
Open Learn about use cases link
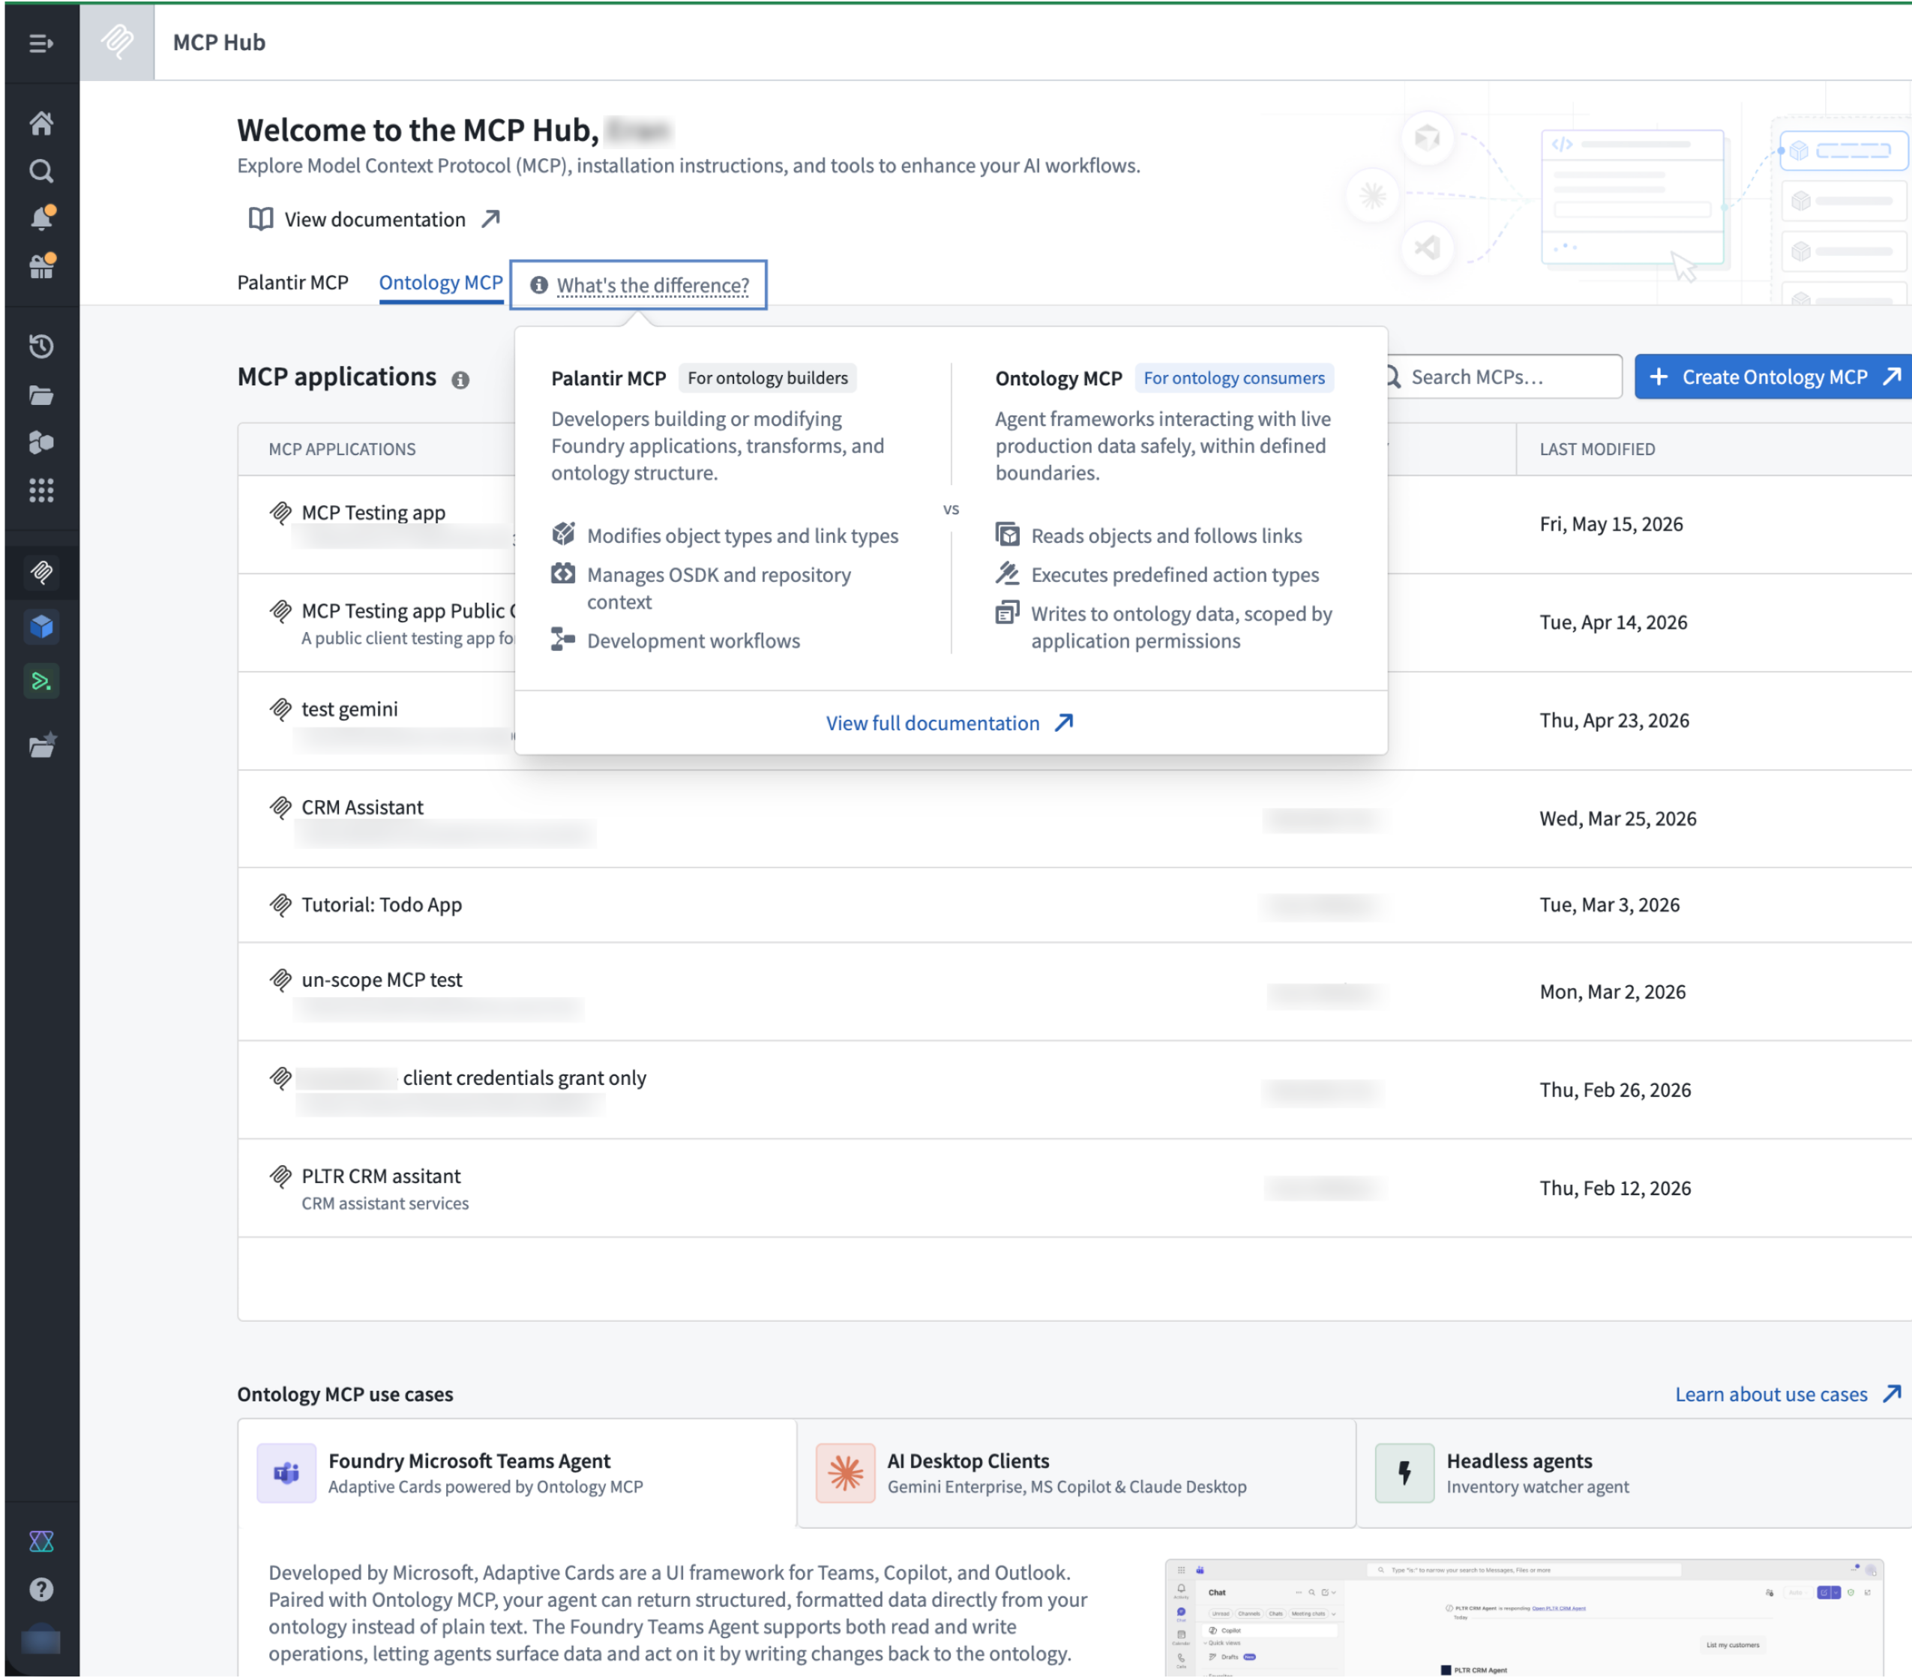coord(1788,1394)
